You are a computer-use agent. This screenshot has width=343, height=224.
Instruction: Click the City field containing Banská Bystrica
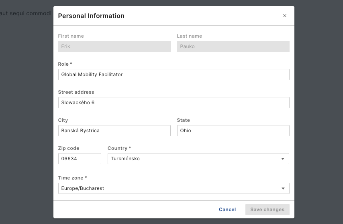tap(114, 131)
